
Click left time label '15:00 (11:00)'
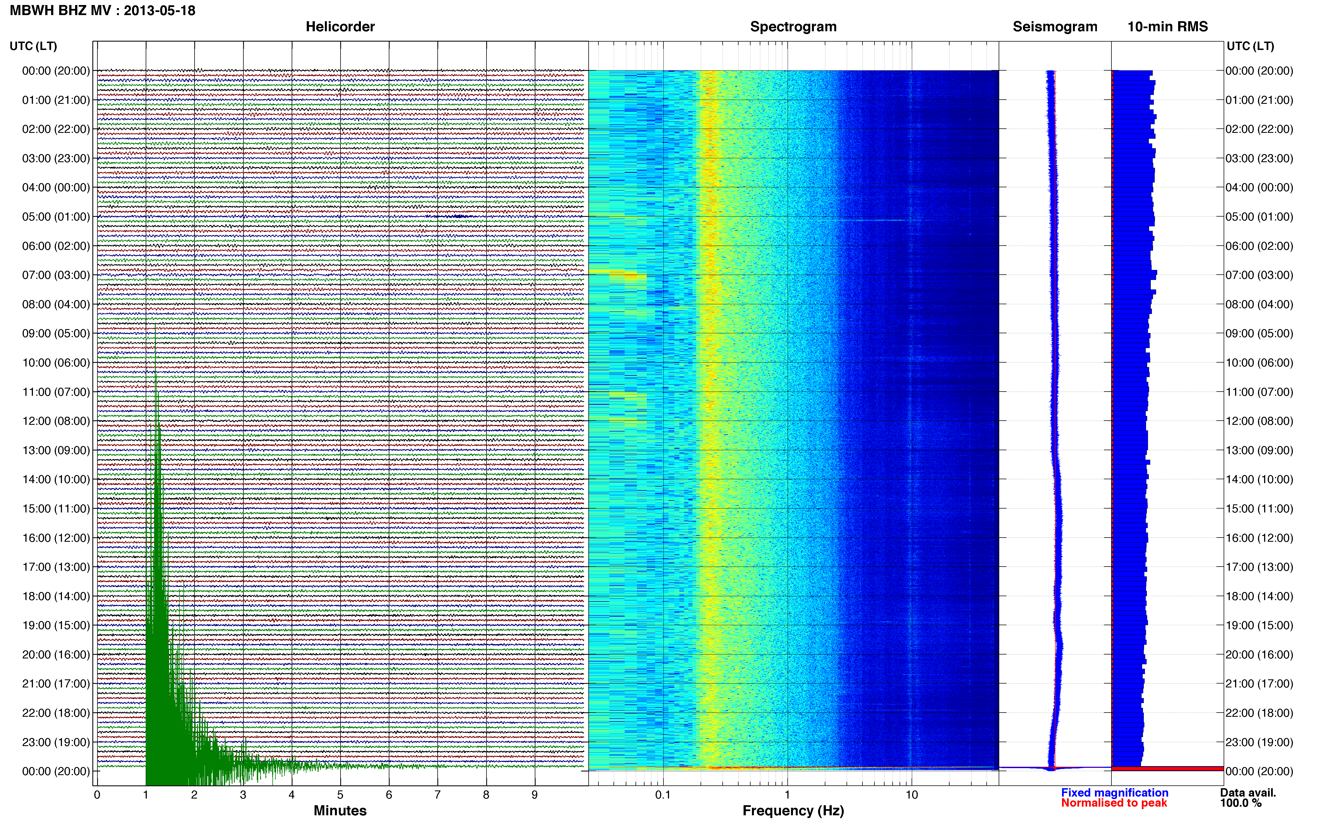point(56,509)
